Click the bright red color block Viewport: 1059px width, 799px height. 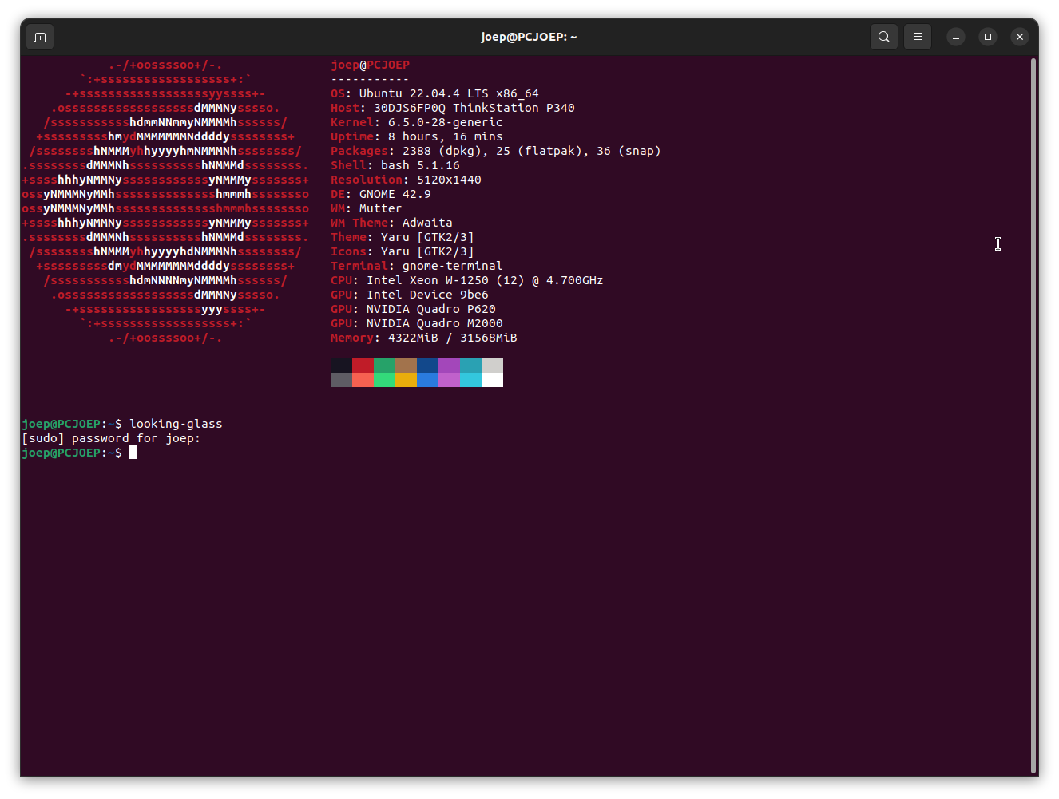click(x=363, y=380)
